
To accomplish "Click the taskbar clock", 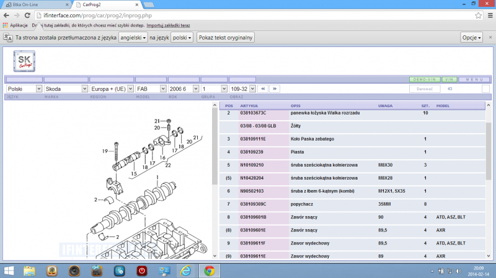I will 479,271.
